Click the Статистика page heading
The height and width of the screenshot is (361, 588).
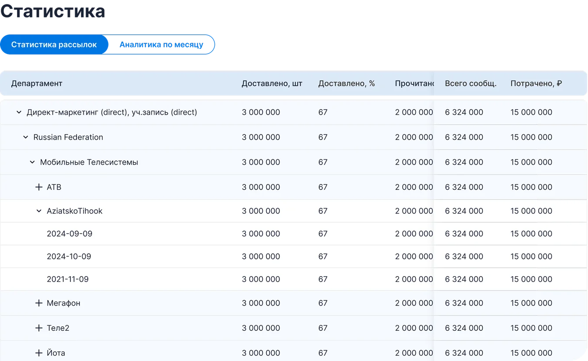click(53, 11)
